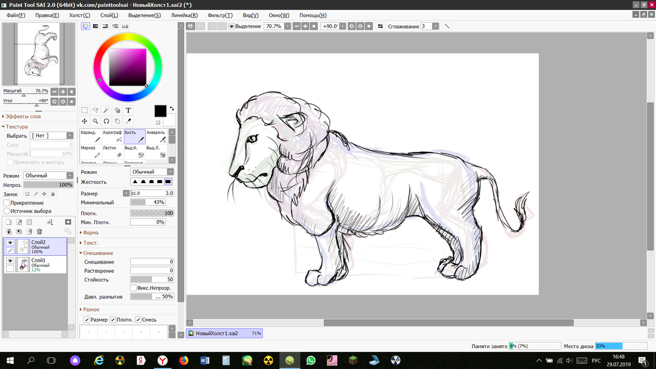Uncheck the Плотн. pressure checkbox

click(x=113, y=320)
